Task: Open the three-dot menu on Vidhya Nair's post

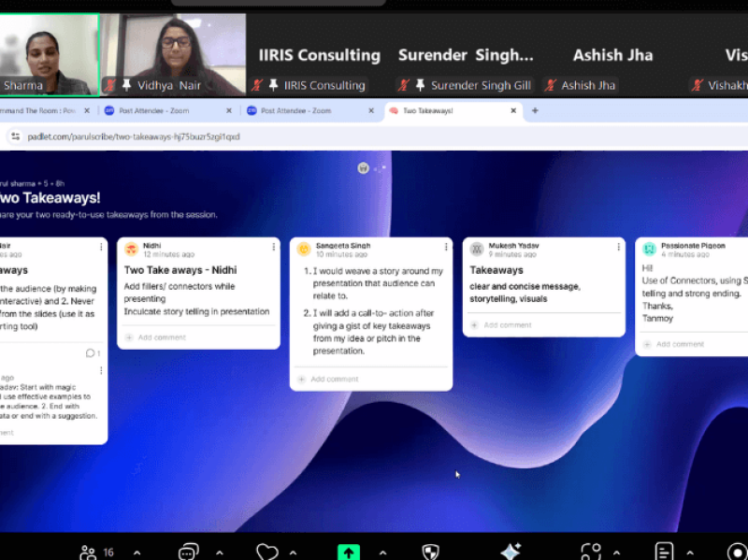Action: pyautogui.click(x=101, y=247)
